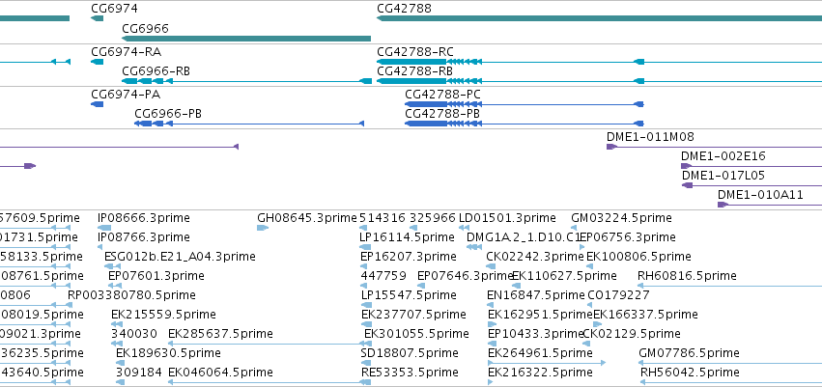Select the EP06756.3prime EST label
Image resolution: width=822 pixels, height=387 pixels.
tap(627, 237)
